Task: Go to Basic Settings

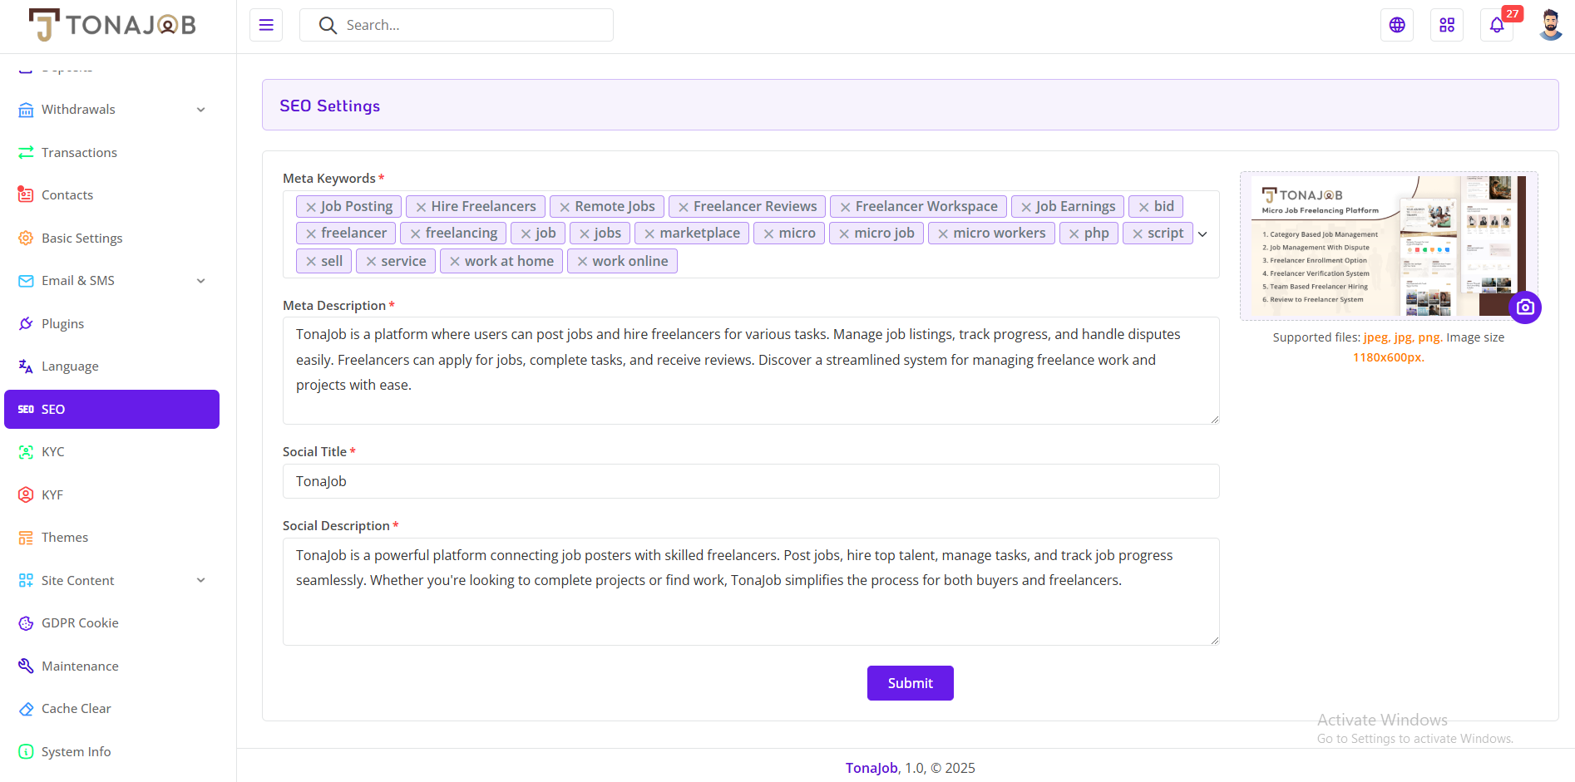Action: (x=111, y=238)
